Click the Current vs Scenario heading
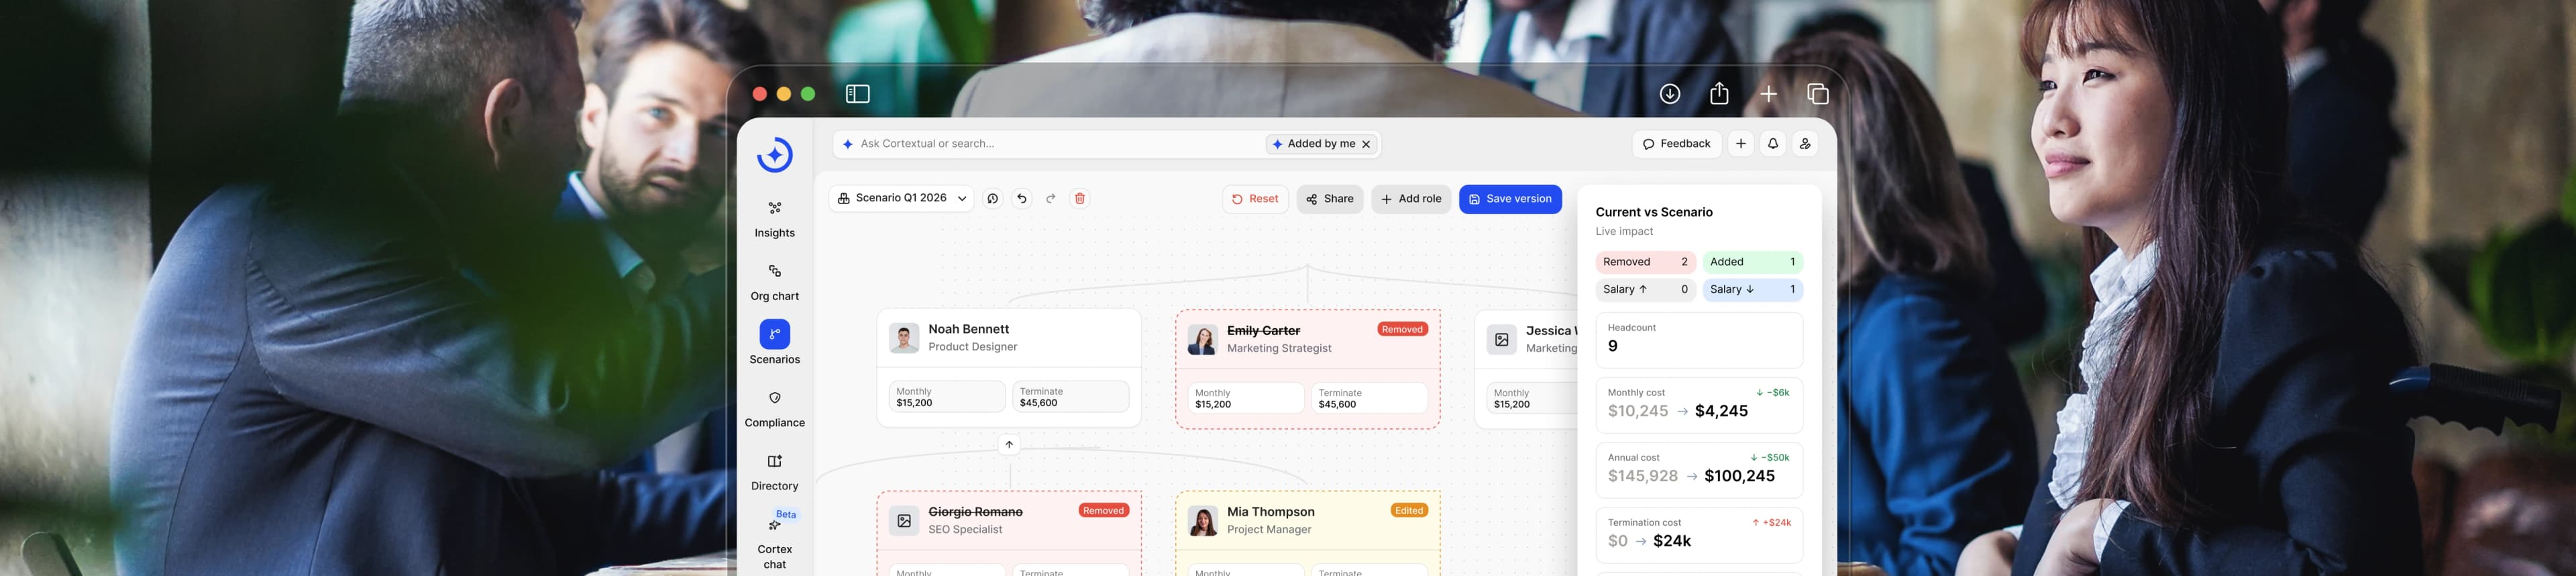The width and height of the screenshot is (2576, 576). coord(1653,212)
